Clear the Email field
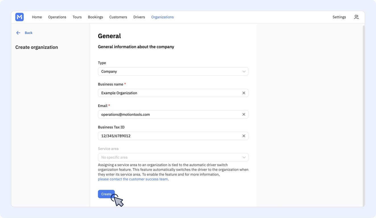Screen dimensions: 376x218 pyautogui.click(x=244, y=114)
